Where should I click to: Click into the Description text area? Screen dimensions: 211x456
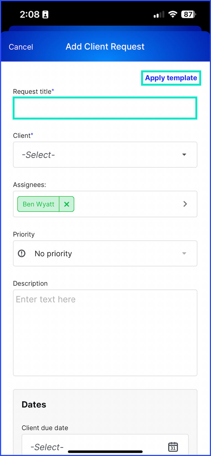[x=105, y=333]
